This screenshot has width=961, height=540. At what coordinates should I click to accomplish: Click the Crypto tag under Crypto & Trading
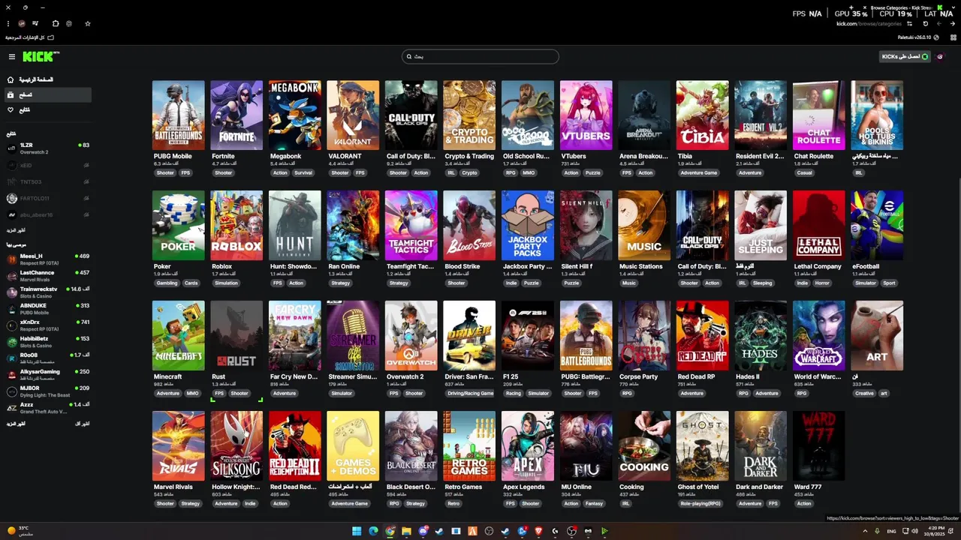coord(469,172)
